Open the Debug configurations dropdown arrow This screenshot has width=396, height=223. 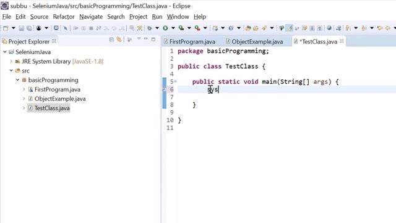pos(157,28)
